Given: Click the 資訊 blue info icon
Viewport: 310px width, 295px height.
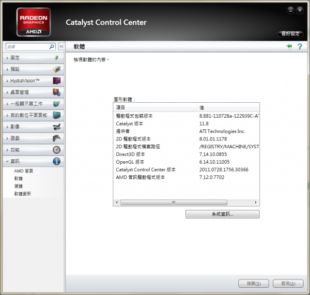Looking at the screenshot, I should point(57,161).
